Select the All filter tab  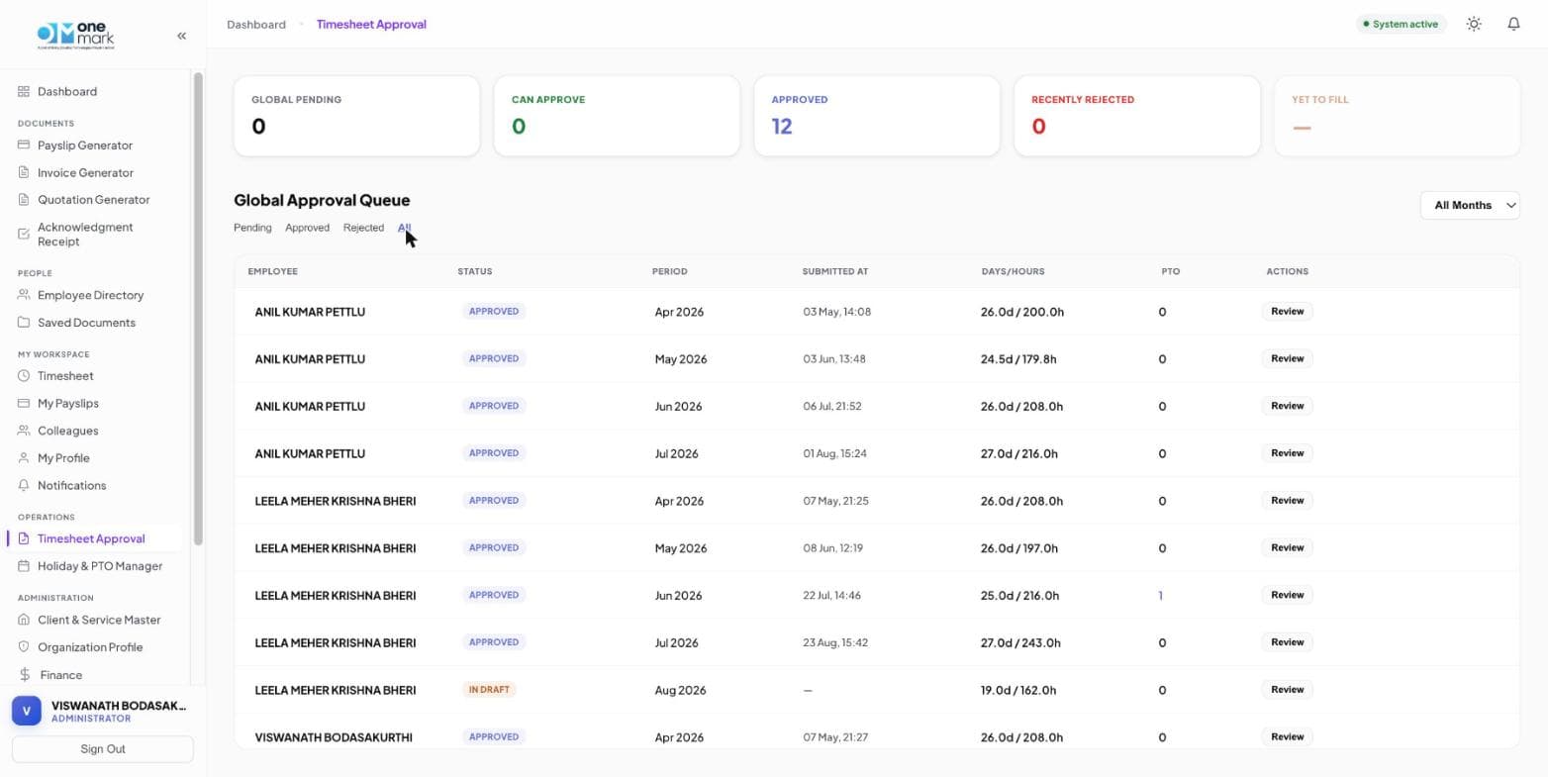tap(404, 228)
